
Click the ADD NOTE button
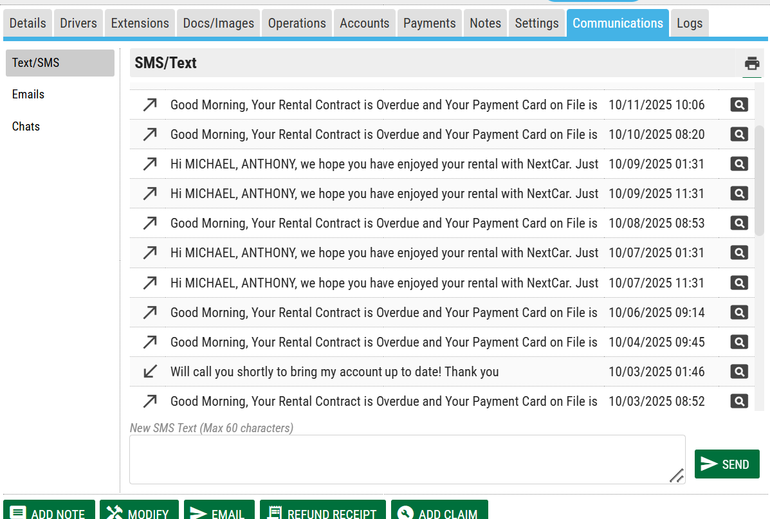tap(49, 512)
